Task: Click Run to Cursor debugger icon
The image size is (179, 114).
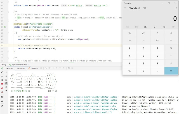Action: point(64,68)
